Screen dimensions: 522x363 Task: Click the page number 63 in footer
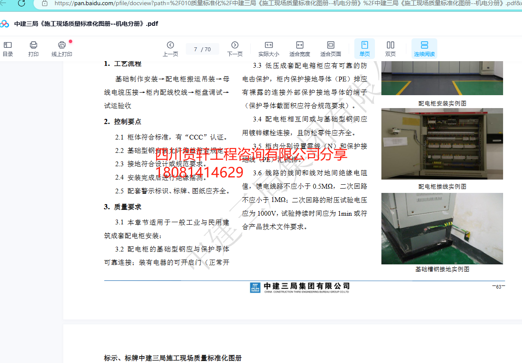coord(498,287)
